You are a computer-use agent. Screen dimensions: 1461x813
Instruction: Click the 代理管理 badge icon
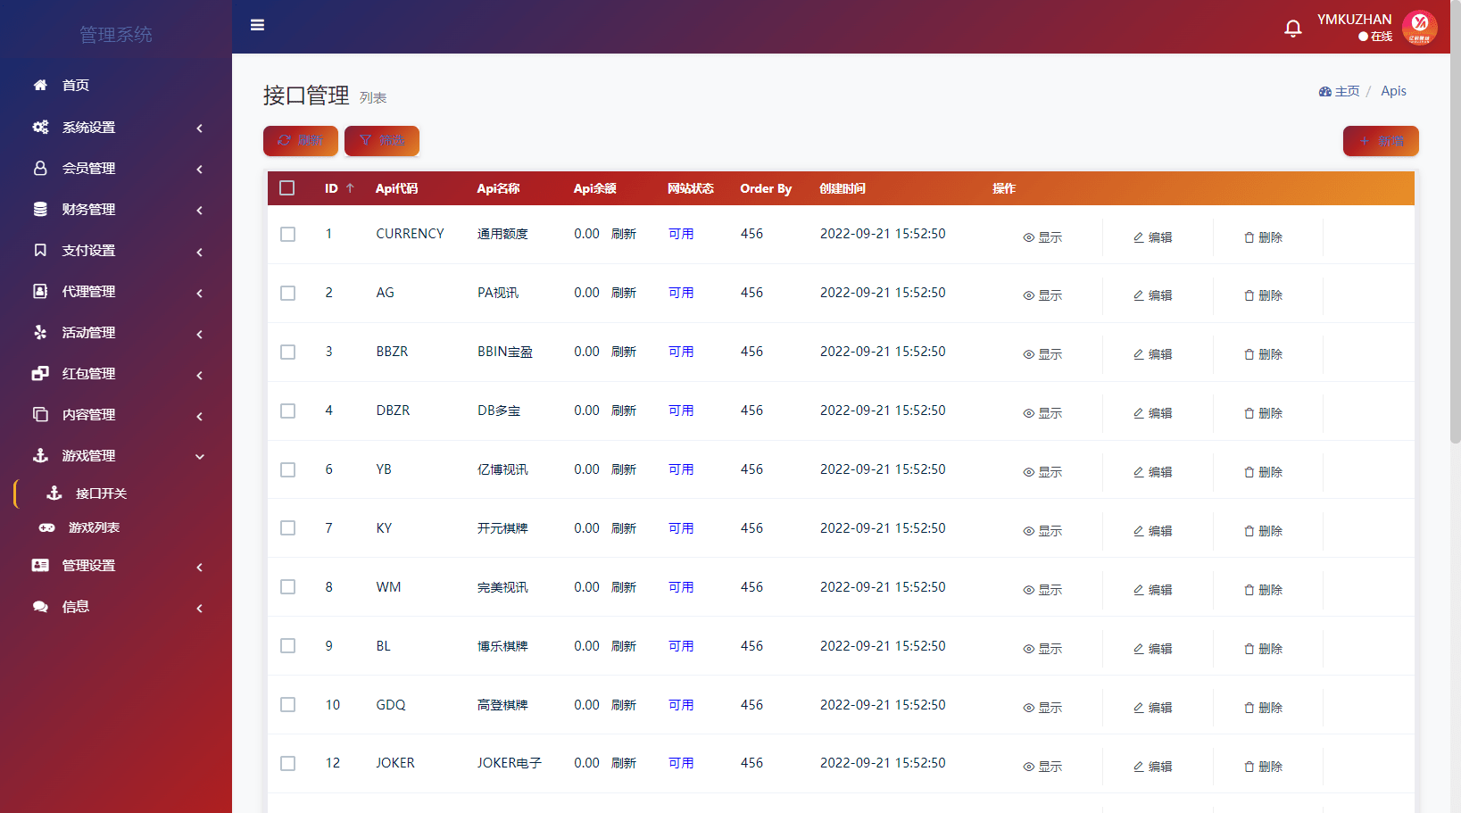pyautogui.click(x=40, y=291)
